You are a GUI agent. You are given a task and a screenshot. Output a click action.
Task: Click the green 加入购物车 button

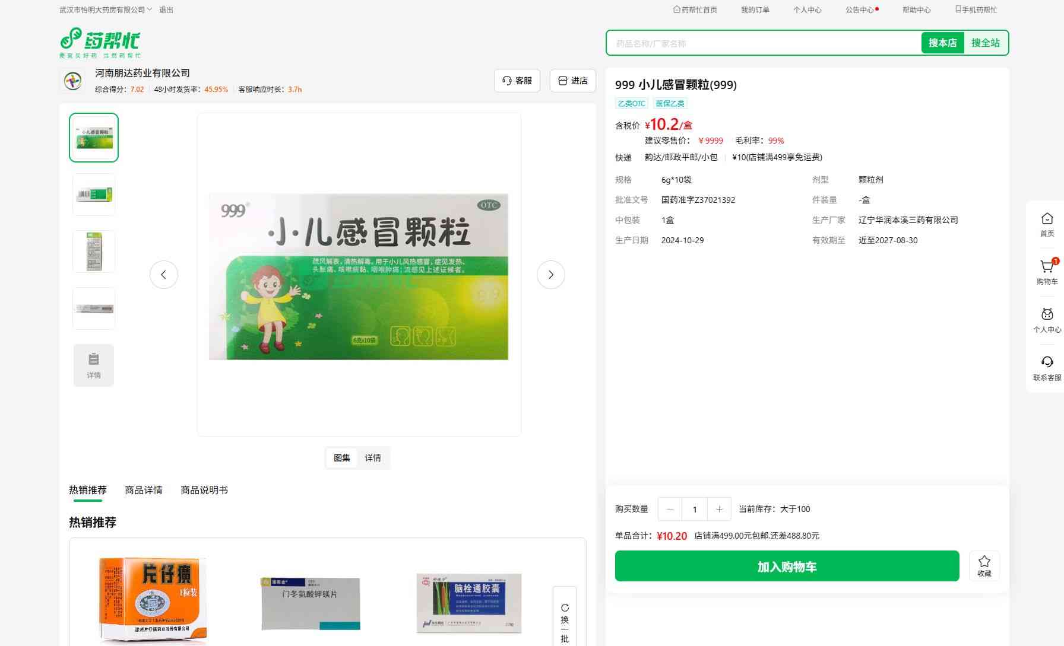[x=787, y=567]
